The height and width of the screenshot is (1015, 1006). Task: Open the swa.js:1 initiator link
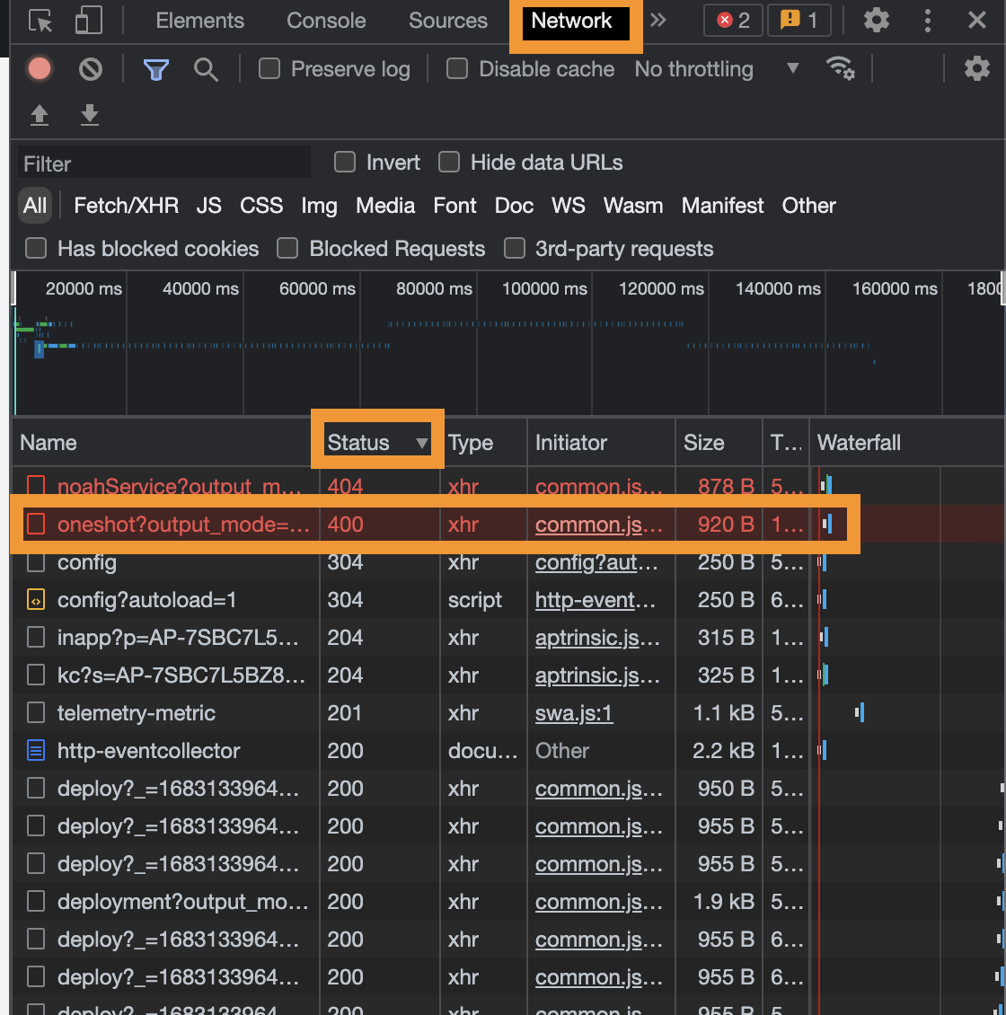[574, 713]
